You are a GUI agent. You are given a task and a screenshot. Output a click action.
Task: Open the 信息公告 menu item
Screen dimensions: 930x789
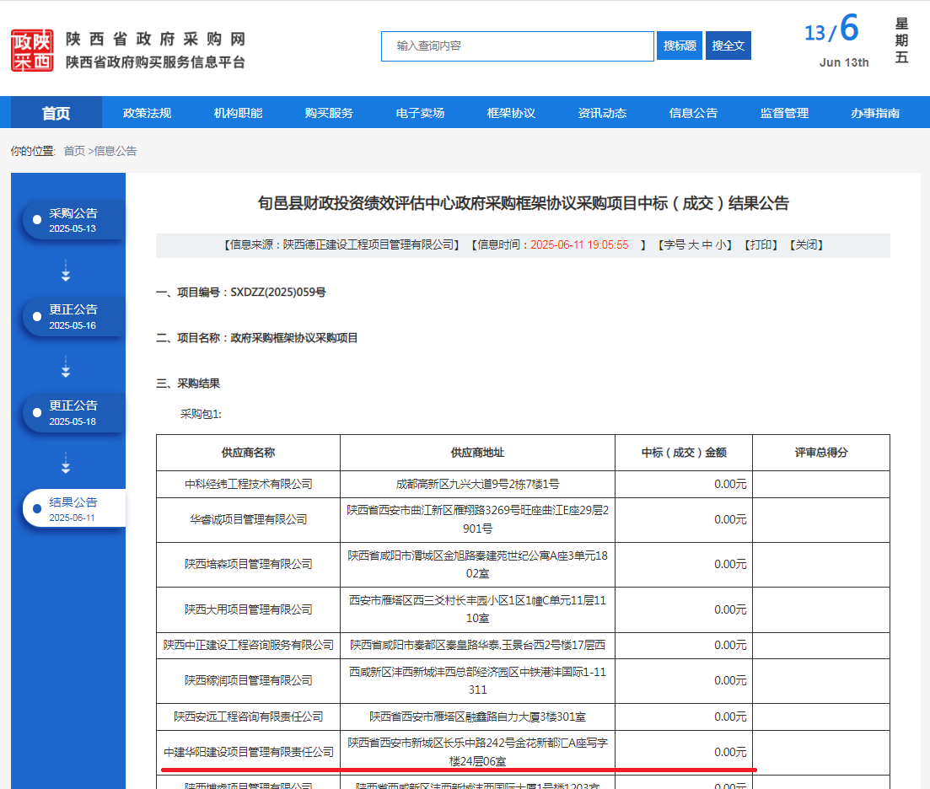693,113
